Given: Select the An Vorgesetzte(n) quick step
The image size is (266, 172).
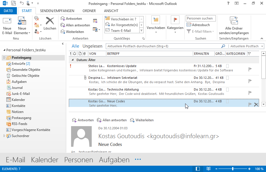Looking at the screenshot, I should coord(122,25).
